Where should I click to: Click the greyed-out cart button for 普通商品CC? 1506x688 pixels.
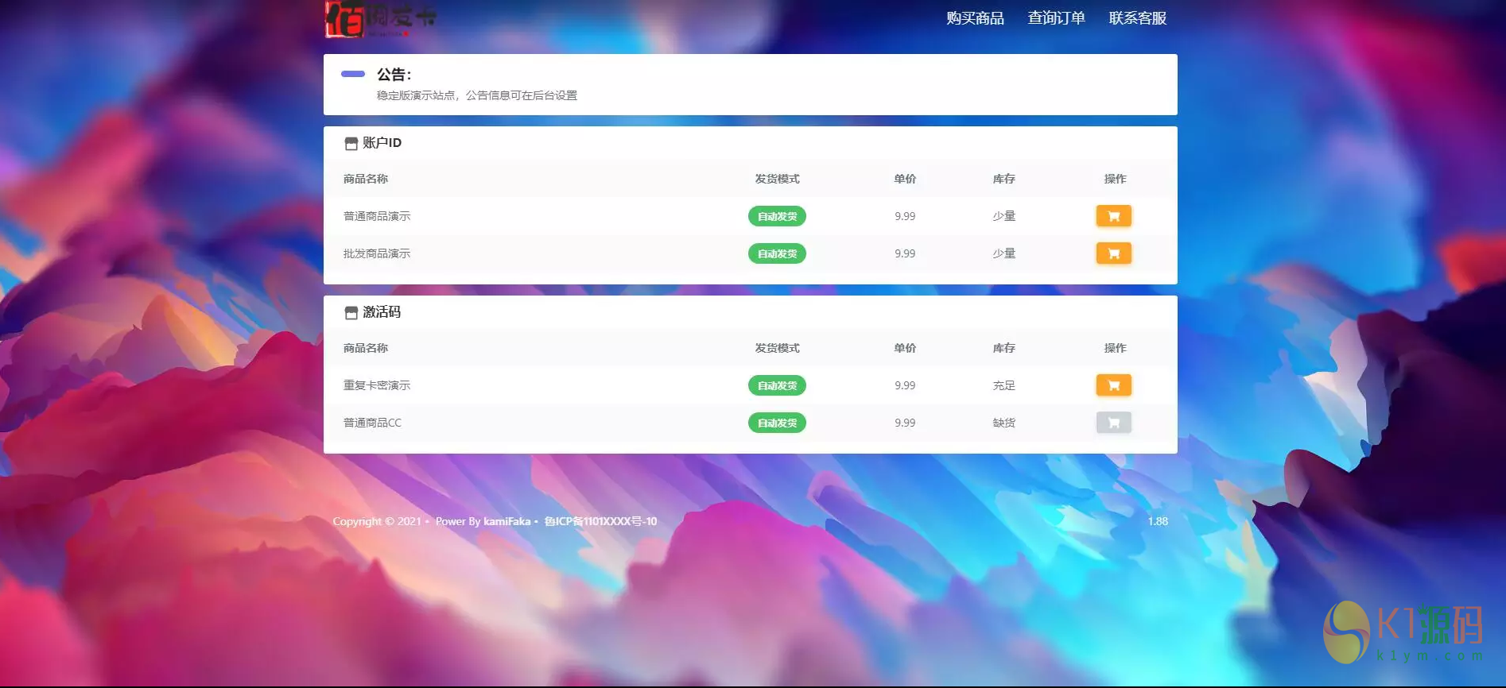coord(1113,423)
